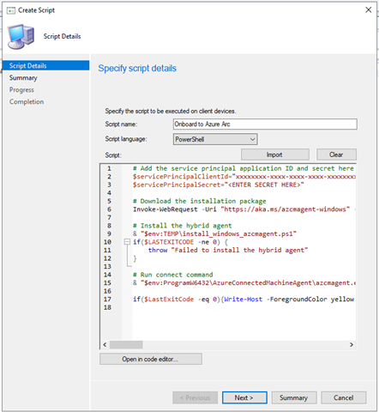Screen dimensions: 379x412
Task: Click 'throw' keyword on line 11
Action: (x=158, y=251)
